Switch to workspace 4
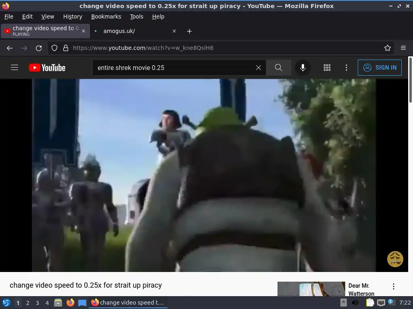Screen dimensions: 413x309 (47, 303)
